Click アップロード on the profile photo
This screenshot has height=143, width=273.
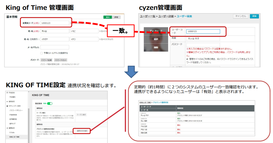[156, 31]
